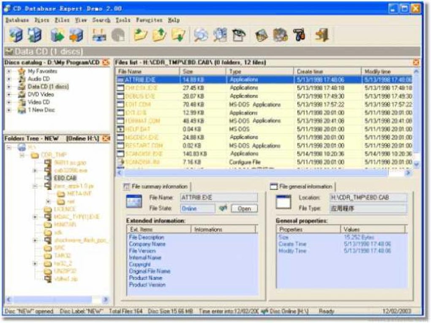Open the Help menu
The width and height of the screenshot is (431, 323).
(174, 20)
